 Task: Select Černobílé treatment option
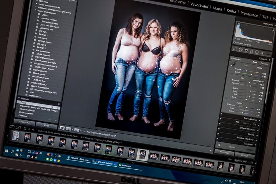[x=264, y=64]
